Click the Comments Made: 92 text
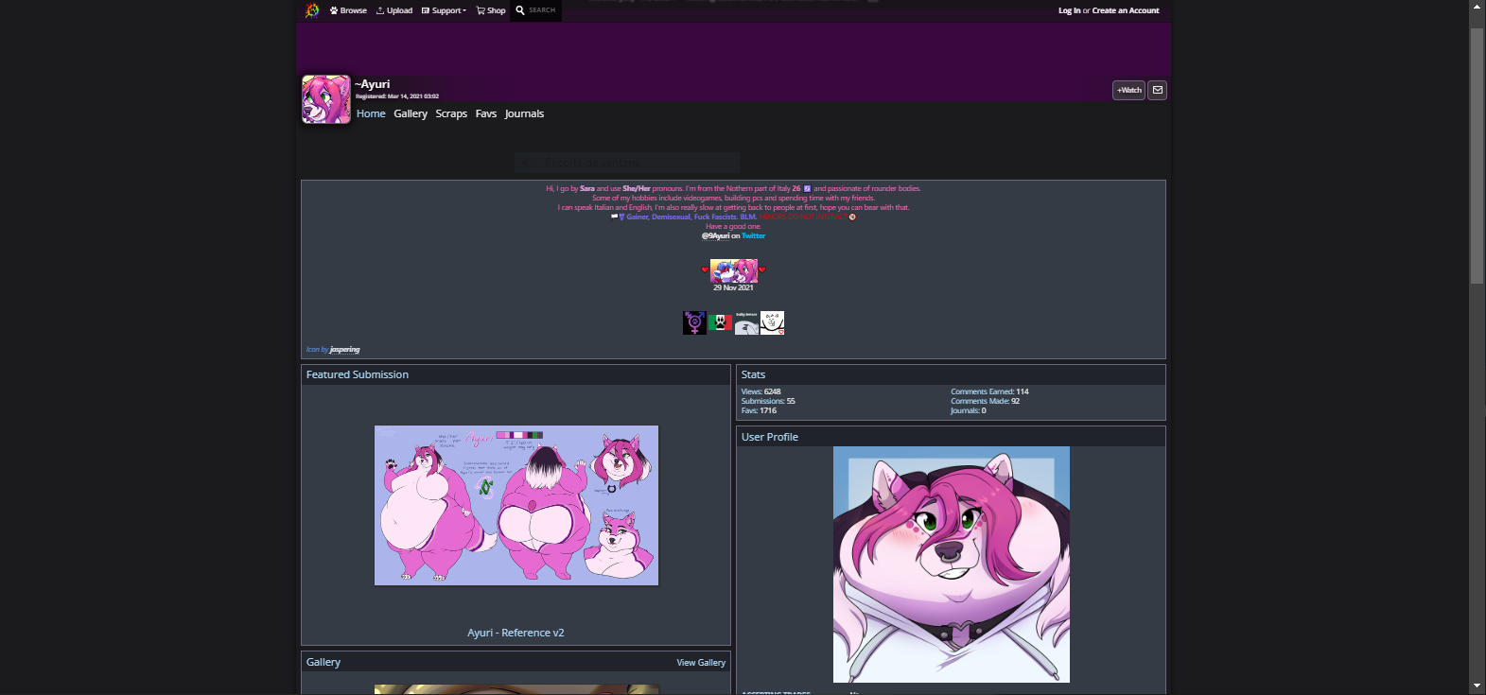 point(986,401)
